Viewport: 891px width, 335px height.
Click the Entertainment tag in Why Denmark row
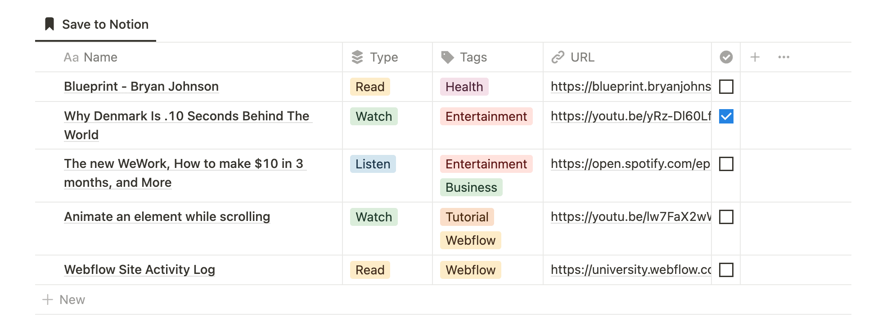tap(486, 116)
